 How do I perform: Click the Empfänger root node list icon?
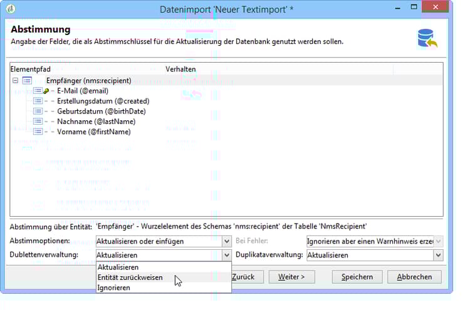[27, 81]
